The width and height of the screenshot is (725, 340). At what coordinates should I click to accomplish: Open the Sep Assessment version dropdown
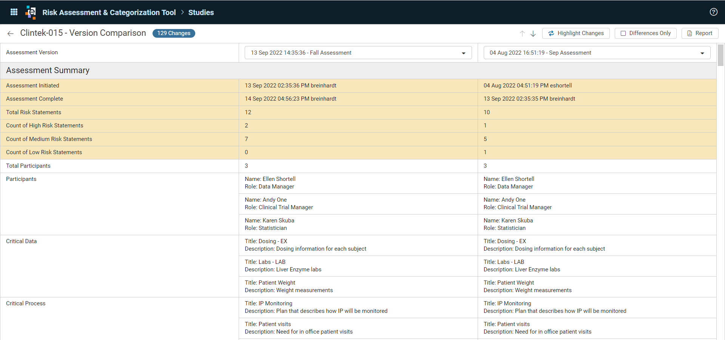coord(597,53)
